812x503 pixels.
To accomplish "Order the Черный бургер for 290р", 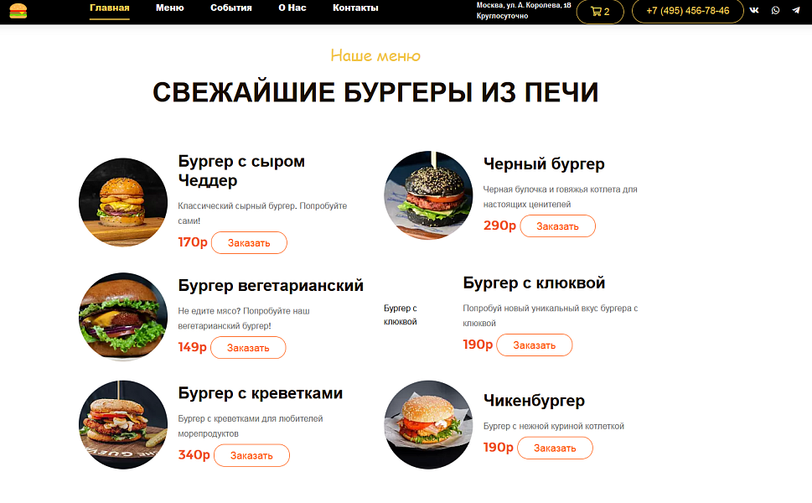I will [x=557, y=226].
